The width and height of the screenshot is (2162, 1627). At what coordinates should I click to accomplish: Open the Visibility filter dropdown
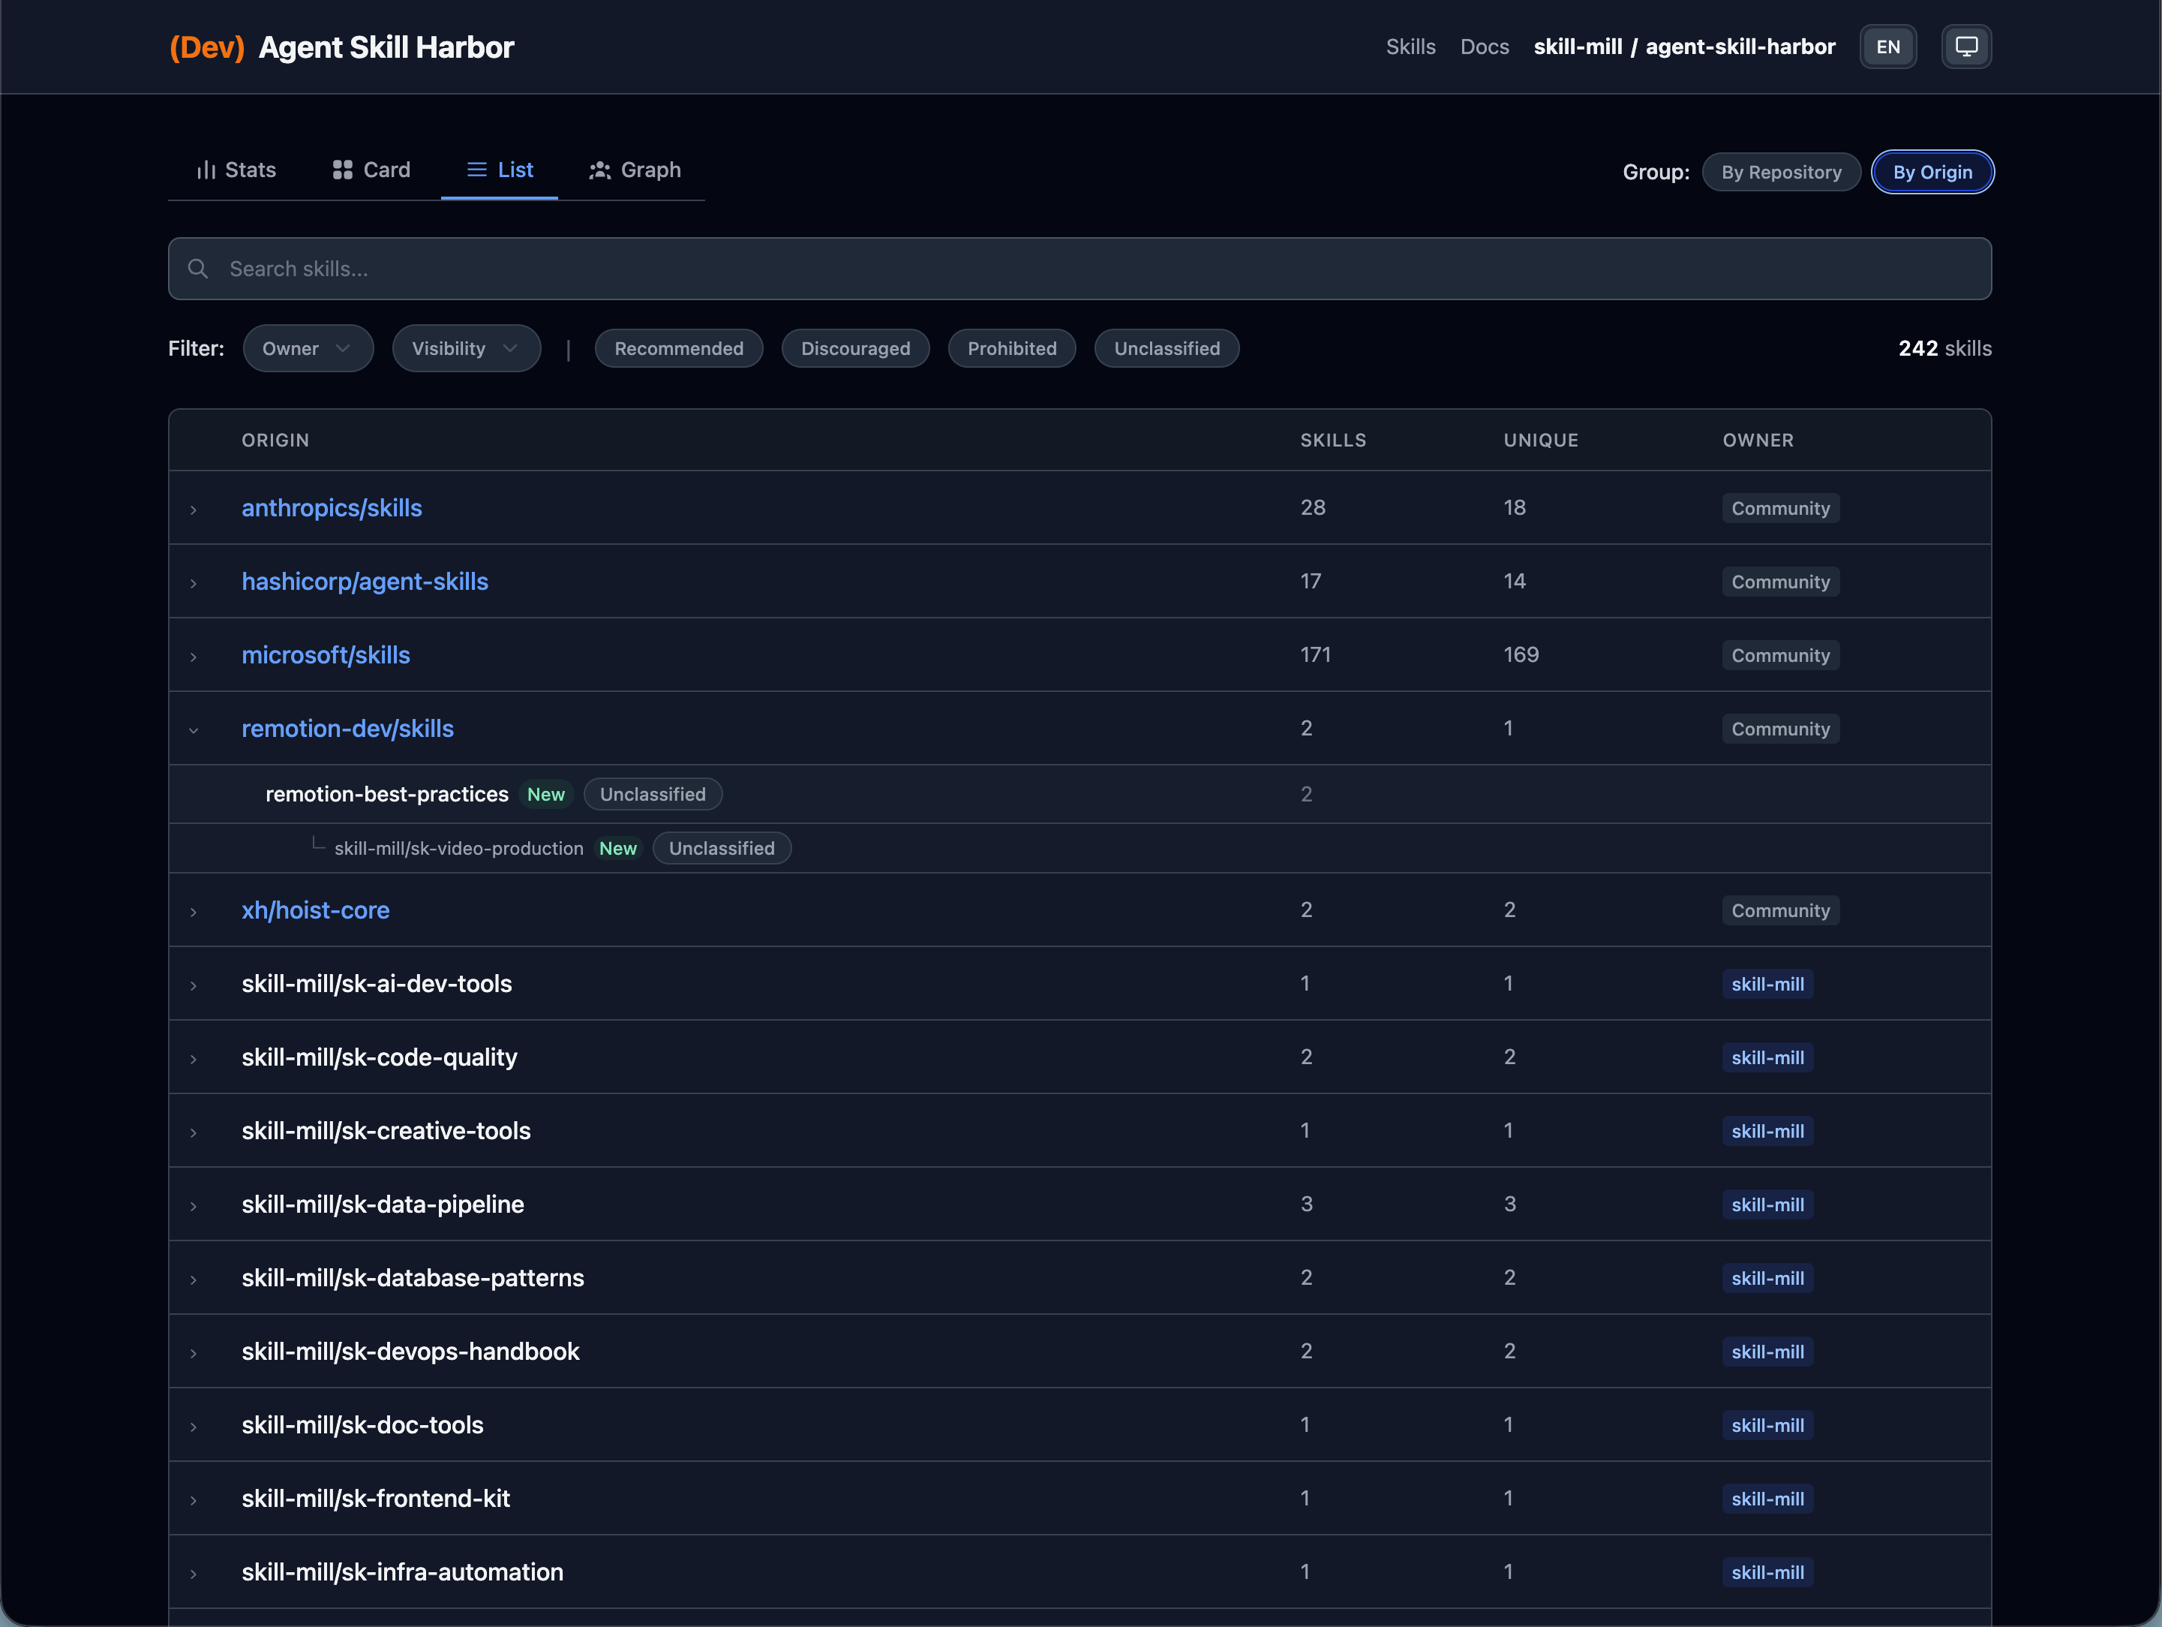[x=465, y=349]
